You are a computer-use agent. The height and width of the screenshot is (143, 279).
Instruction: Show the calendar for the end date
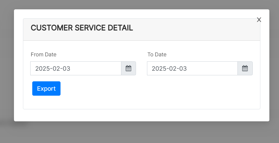245,68
